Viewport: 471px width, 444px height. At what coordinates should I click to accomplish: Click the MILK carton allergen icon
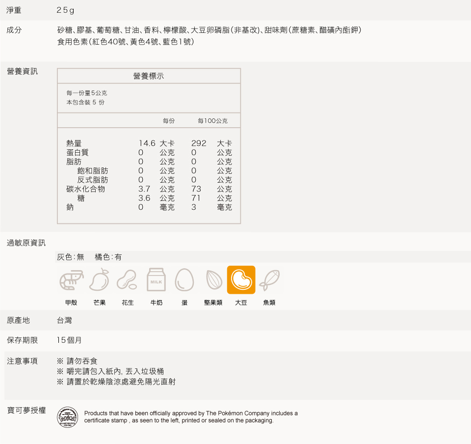[x=156, y=280]
